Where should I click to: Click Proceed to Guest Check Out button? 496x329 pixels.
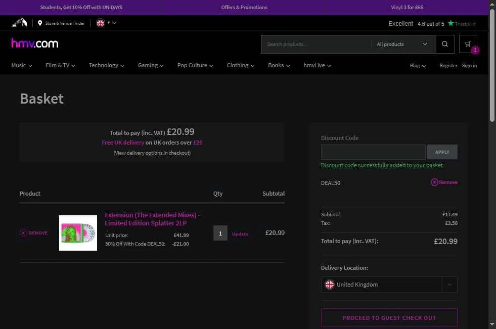[x=389, y=317]
